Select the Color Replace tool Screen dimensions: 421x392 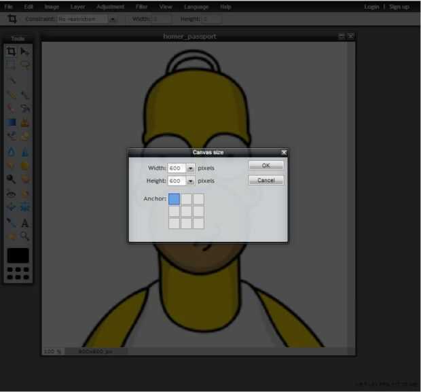(11, 137)
